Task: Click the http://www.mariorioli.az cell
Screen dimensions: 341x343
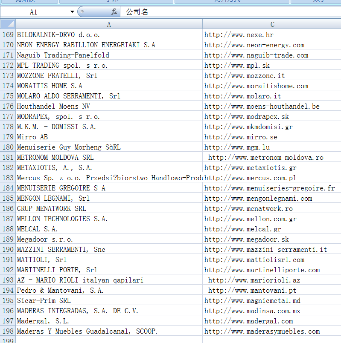Action: [272, 280]
